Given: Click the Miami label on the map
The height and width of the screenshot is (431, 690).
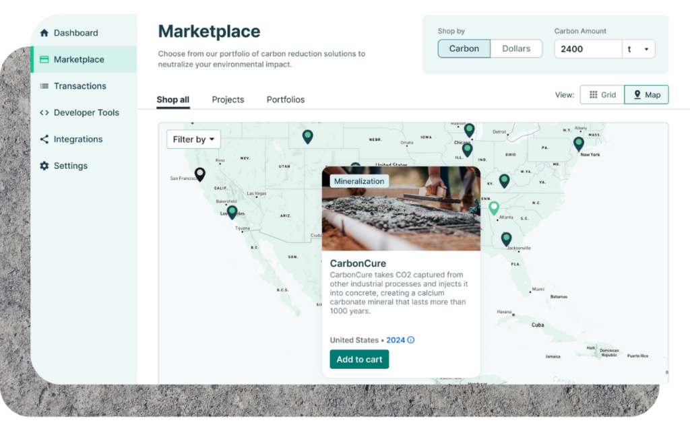Looking at the screenshot, I should (x=538, y=289).
